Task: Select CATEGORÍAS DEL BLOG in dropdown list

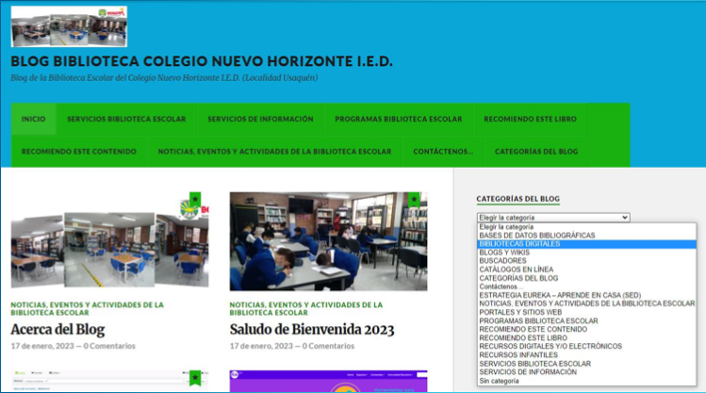Action: point(586,278)
